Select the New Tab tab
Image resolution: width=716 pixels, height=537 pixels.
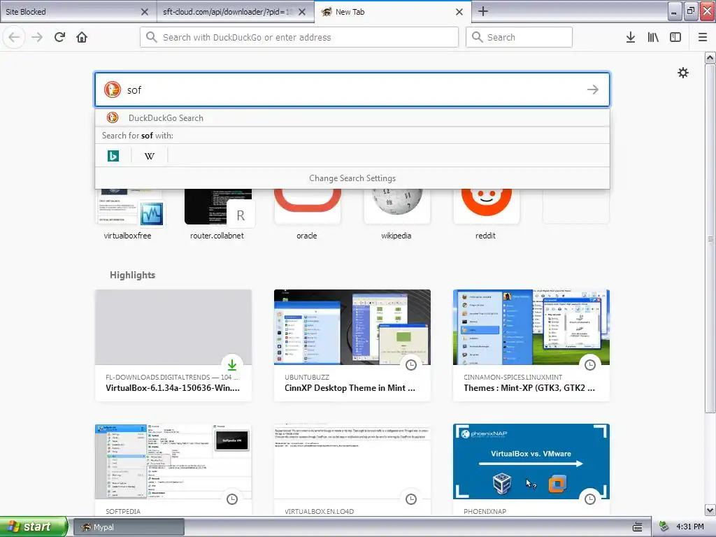[393, 12]
